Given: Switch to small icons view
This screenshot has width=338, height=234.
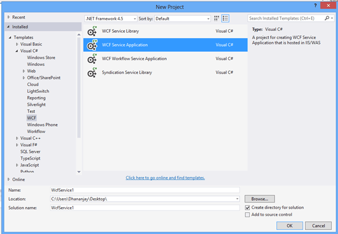Looking at the screenshot, I should [x=217, y=19].
